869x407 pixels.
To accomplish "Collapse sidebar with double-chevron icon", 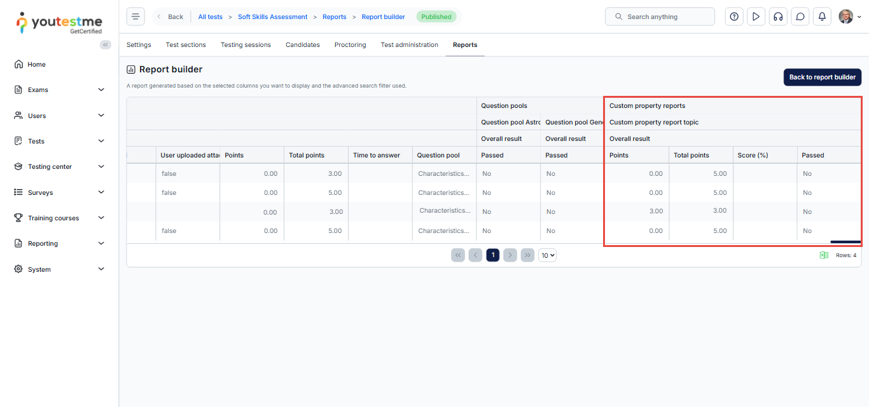I will pos(106,44).
